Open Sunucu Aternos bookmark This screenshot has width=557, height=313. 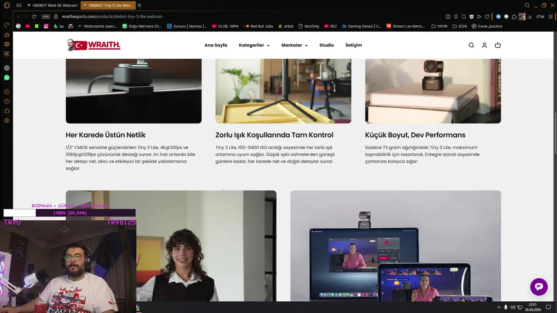187,26
